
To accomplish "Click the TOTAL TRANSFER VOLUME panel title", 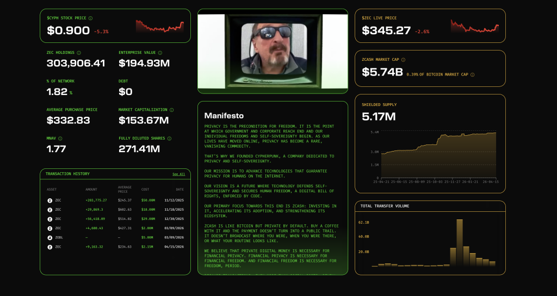I will click(x=385, y=206).
